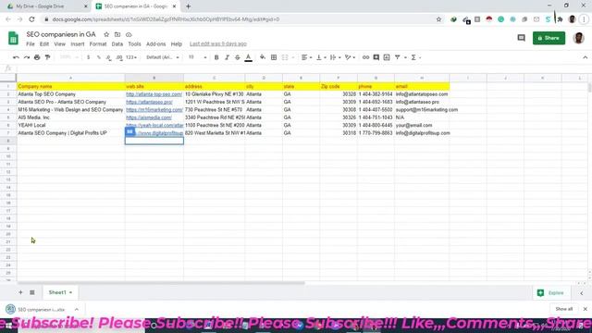Toggle italic formatting

click(x=227, y=57)
